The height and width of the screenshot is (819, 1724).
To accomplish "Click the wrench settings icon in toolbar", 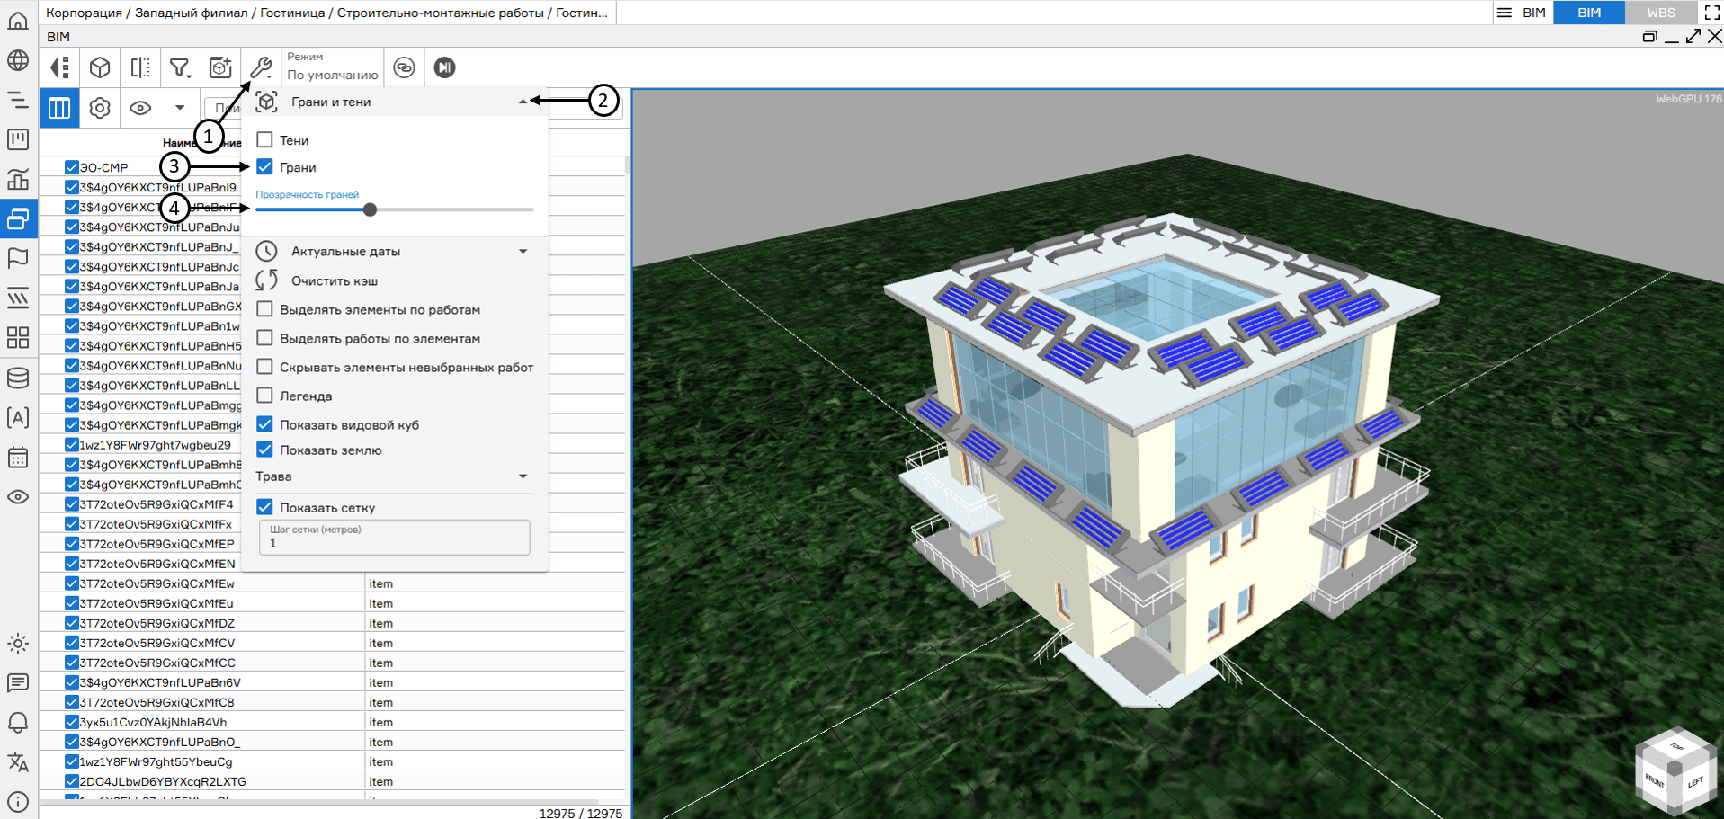I will click(x=261, y=67).
